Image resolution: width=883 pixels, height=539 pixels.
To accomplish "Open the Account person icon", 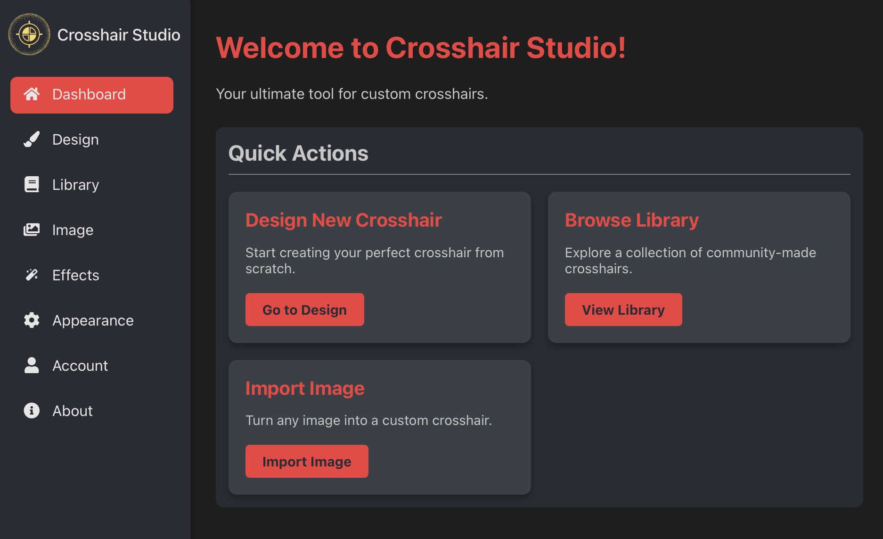I will point(32,366).
